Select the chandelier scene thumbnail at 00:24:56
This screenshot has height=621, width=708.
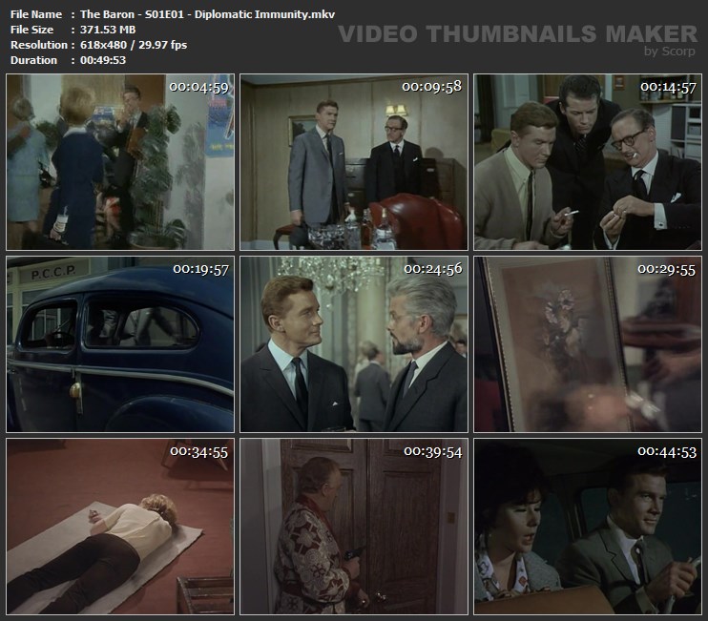click(354, 344)
